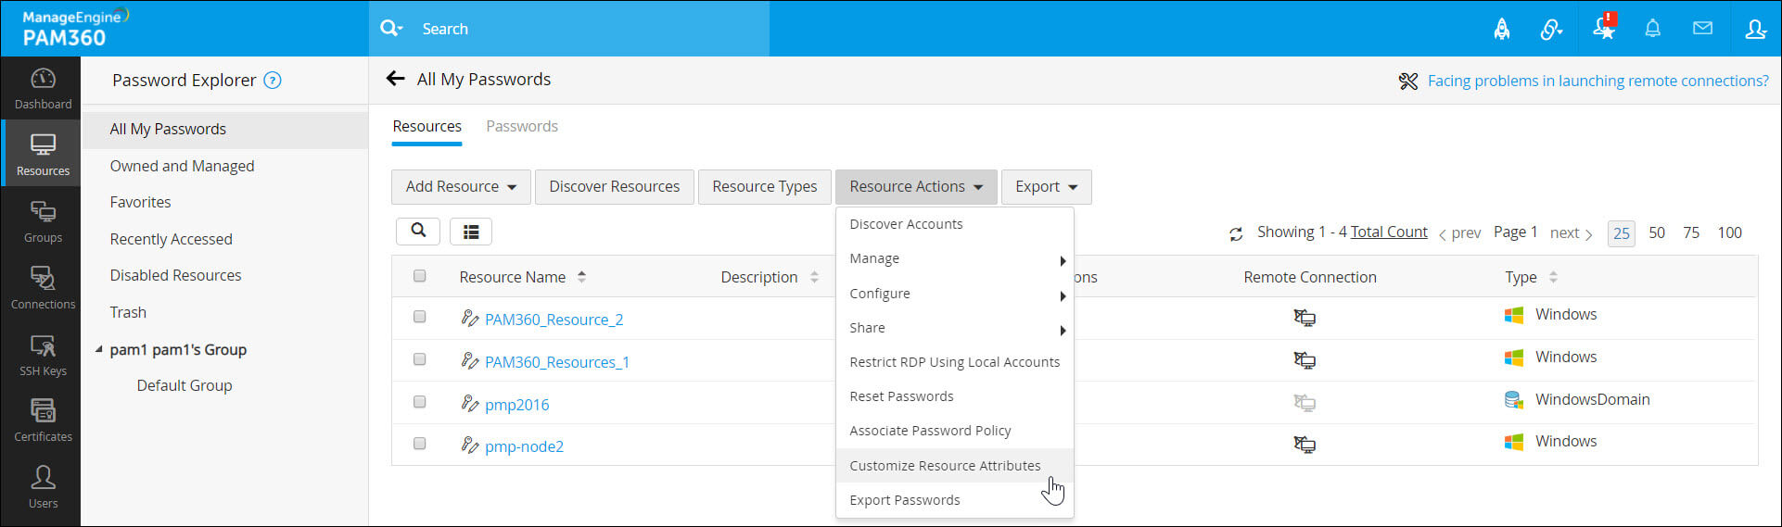The width and height of the screenshot is (1782, 527).
Task: Click the Discover Resources button
Action: (x=614, y=186)
